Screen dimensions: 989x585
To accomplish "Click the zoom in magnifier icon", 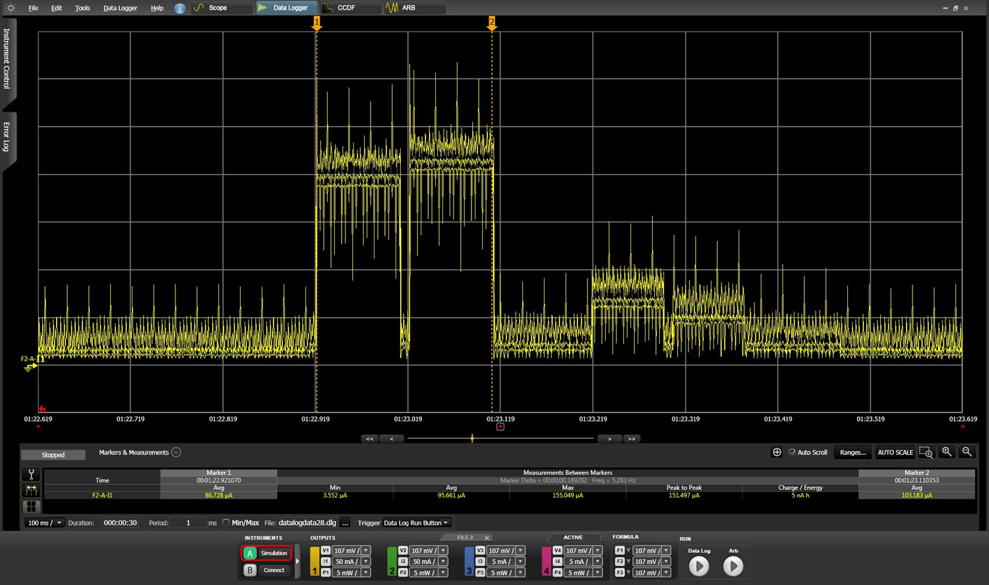I will [x=947, y=452].
